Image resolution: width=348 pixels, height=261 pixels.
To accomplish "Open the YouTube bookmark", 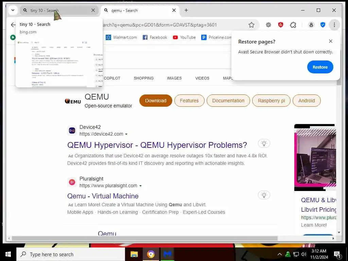I will coord(184,37).
